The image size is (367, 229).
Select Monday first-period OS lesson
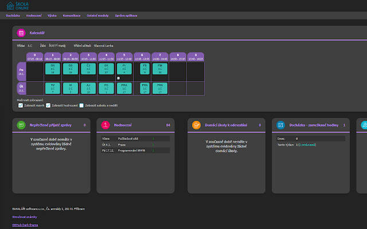53,69
